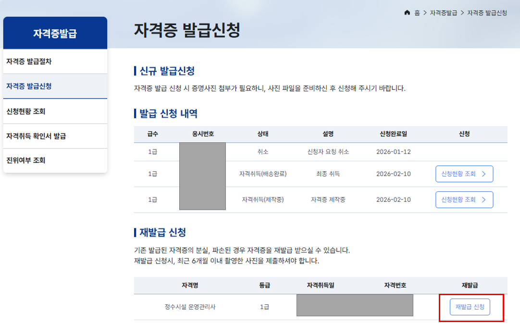Click the 홈 text link in the breadcrumb
The image size is (520, 324).
(x=417, y=12)
